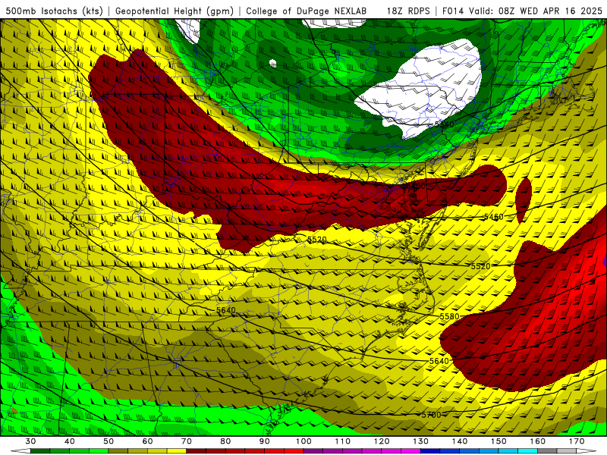Click the 50 value on the color scale
This screenshot has height=455, width=607.
click(x=109, y=441)
